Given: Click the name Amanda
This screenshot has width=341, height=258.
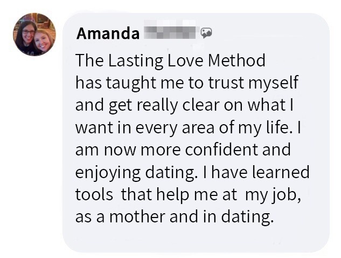Looking at the screenshot, I should 108,33.
